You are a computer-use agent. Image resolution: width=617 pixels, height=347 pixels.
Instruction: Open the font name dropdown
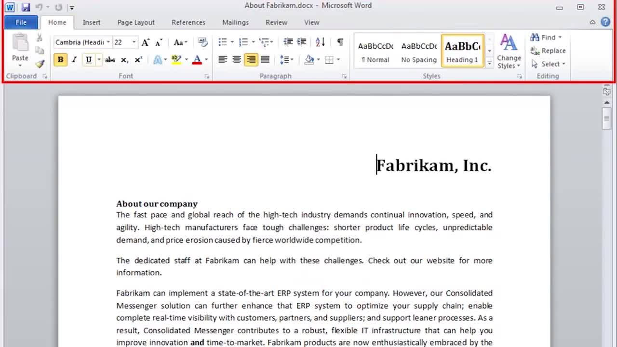point(108,42)
